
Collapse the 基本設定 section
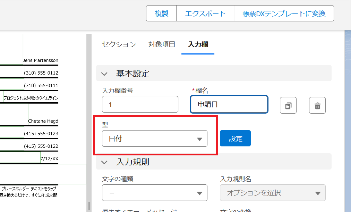click(104, 73)
